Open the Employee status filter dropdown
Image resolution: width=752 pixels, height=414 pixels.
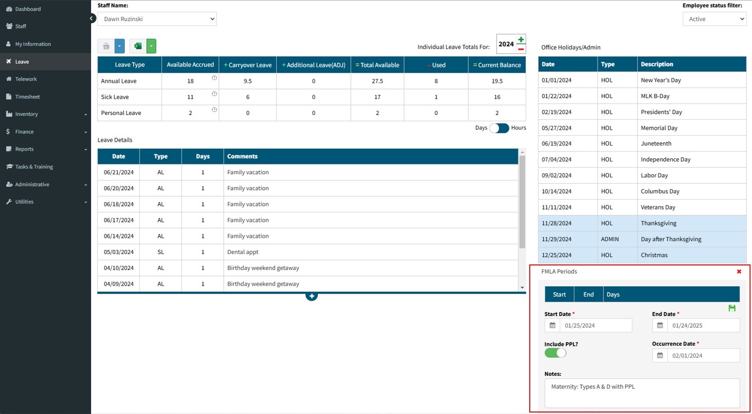pos(714,19)
